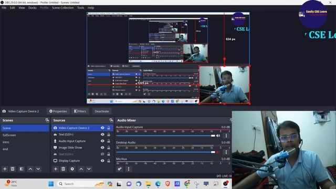The image size is (336, 189).
Task: Select the end scene
Action: [x=25, y=149]
